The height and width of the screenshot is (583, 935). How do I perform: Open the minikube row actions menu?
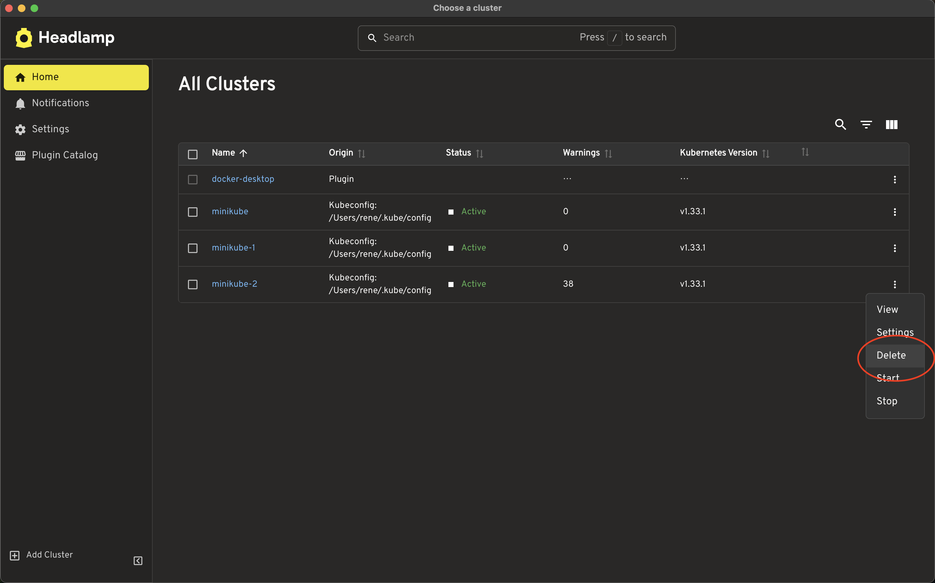895,212
